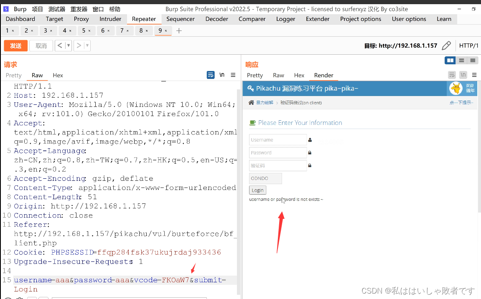Click into the 验证码 captcha field
481x299 pixels.
click(x=278, y=165)
